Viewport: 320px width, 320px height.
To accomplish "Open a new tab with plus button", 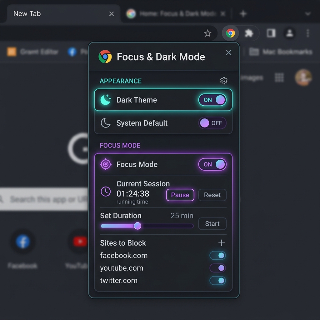I will pyautogui.click(x=243, y=14).
